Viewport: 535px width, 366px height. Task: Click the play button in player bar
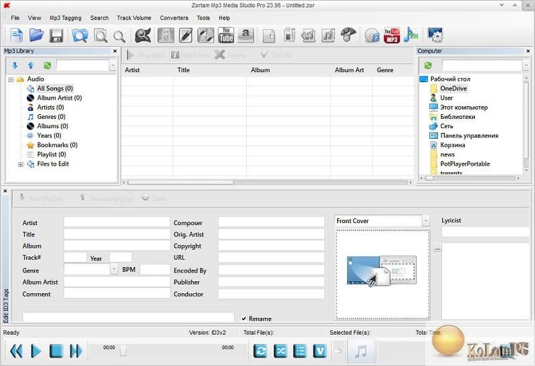click(x=36, y=351)
